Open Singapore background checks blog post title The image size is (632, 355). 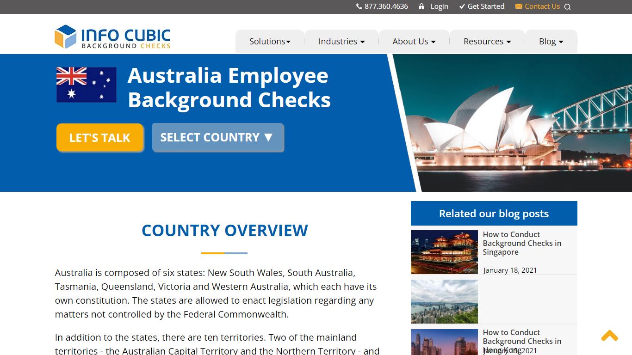point(522,243)
